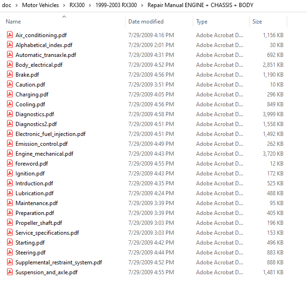Select the PDF icon next to Steering.pdf
Screen dimensions: 307x286
pyautogui.click(x=10, y=253)
